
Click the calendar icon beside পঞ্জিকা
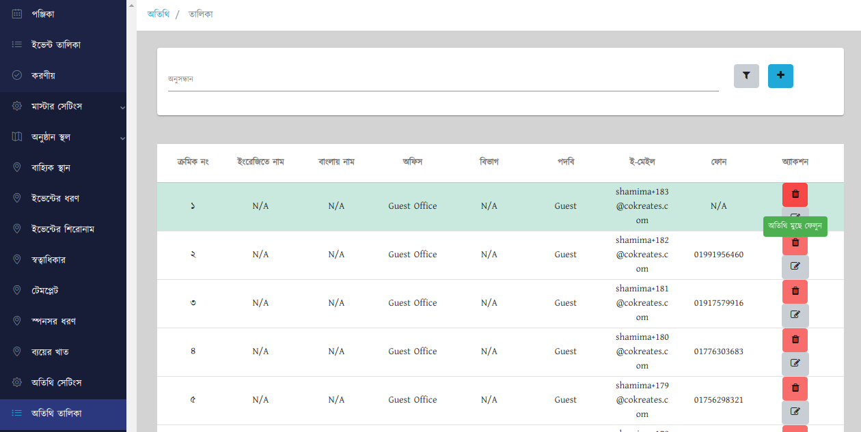click(17, 14)
